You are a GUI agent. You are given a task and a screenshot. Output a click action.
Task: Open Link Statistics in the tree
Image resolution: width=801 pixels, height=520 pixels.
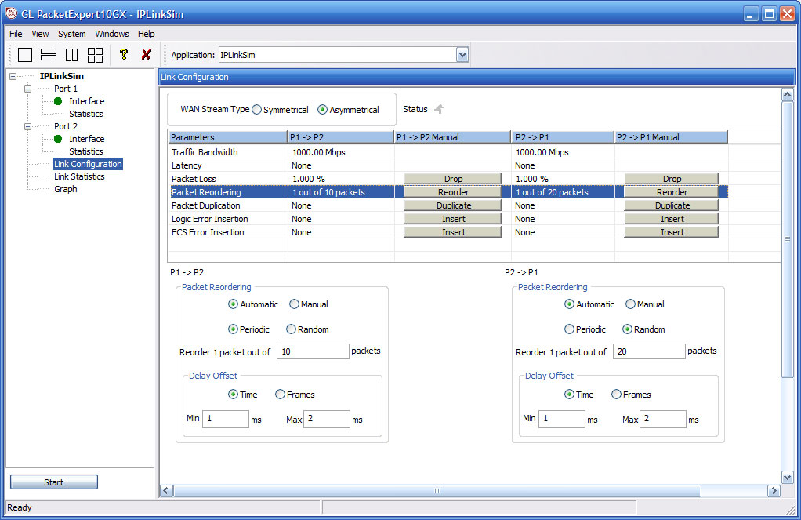pos(79,176)
